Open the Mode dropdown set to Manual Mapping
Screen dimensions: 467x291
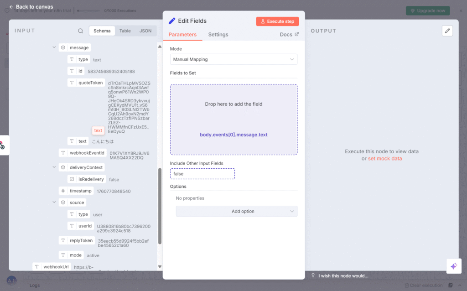click(233, 59)
